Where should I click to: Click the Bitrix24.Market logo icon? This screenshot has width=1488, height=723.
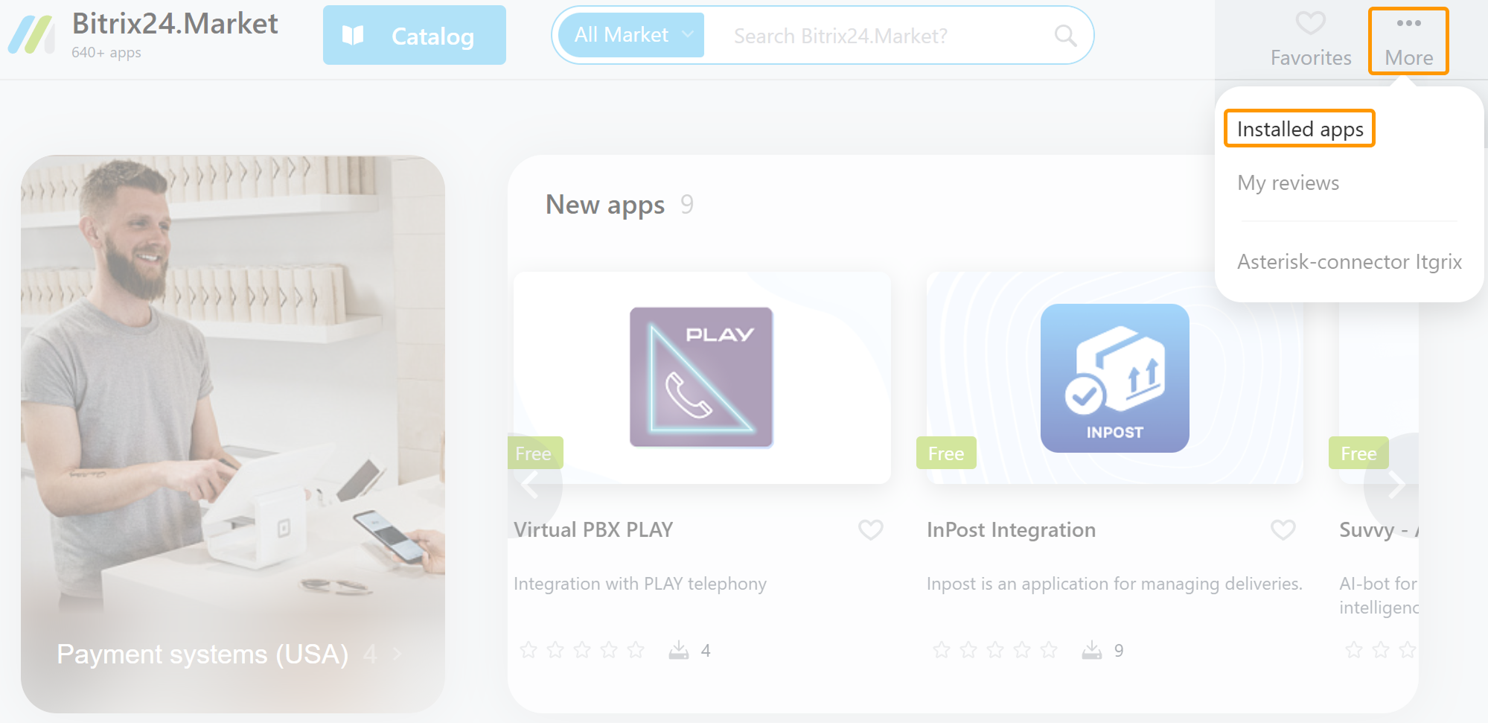(31, 35)
